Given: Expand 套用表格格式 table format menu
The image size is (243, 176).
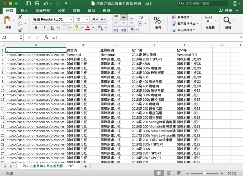Looking at the screenshot, I should click(x=185, y=24).
